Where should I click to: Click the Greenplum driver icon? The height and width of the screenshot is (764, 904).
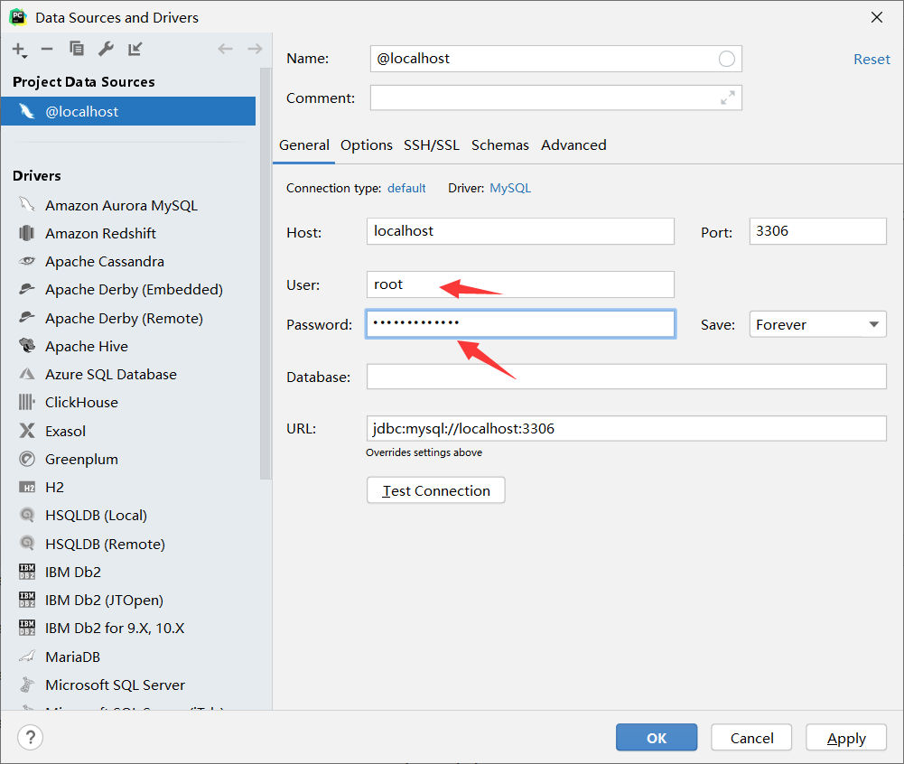point(26,459)
